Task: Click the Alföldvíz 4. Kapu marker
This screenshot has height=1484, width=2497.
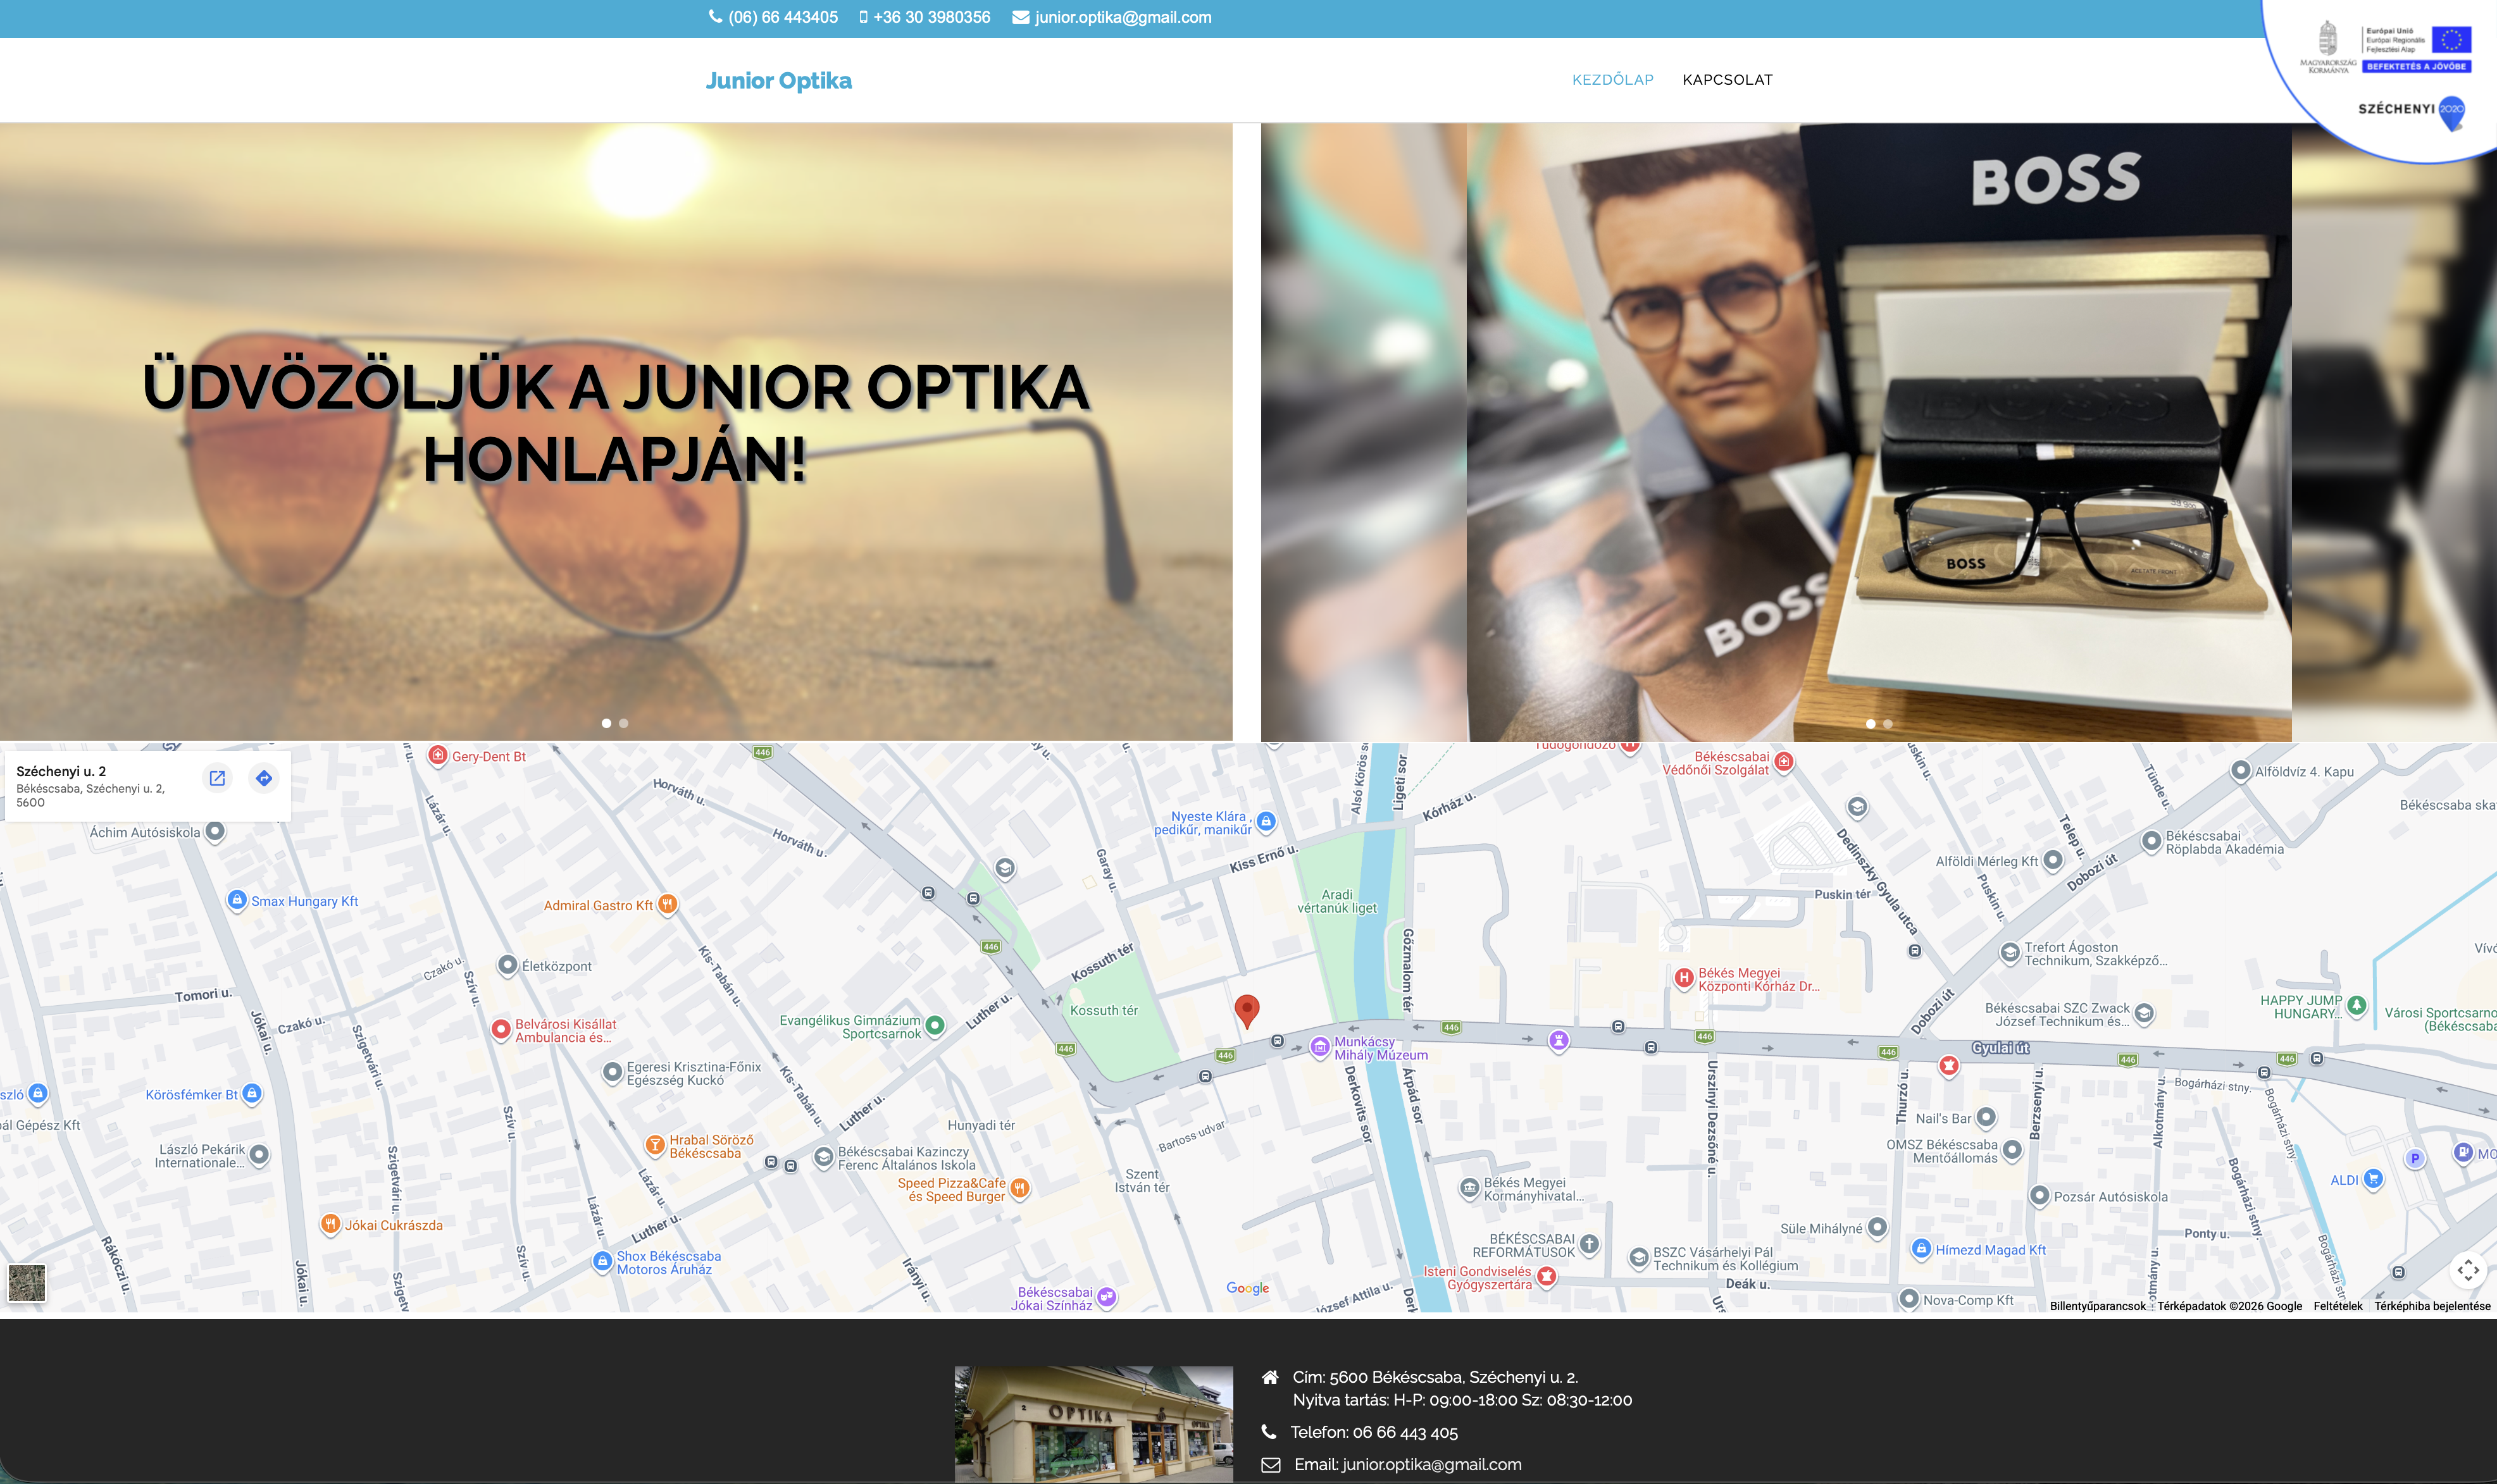Action: 2241,771
